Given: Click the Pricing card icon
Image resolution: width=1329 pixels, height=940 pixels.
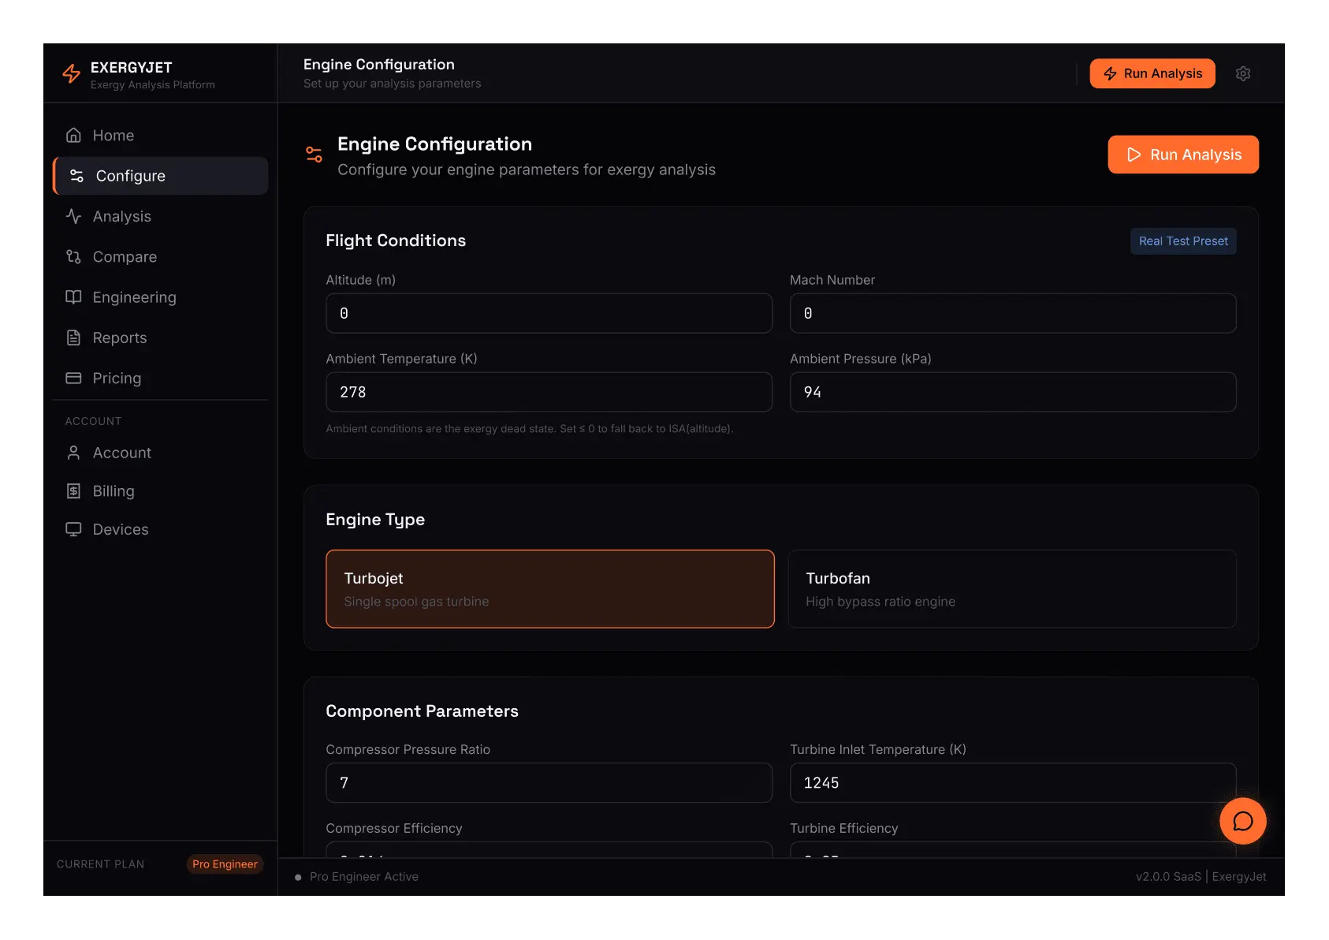Looking at the screenshot, I should [73, 378].
